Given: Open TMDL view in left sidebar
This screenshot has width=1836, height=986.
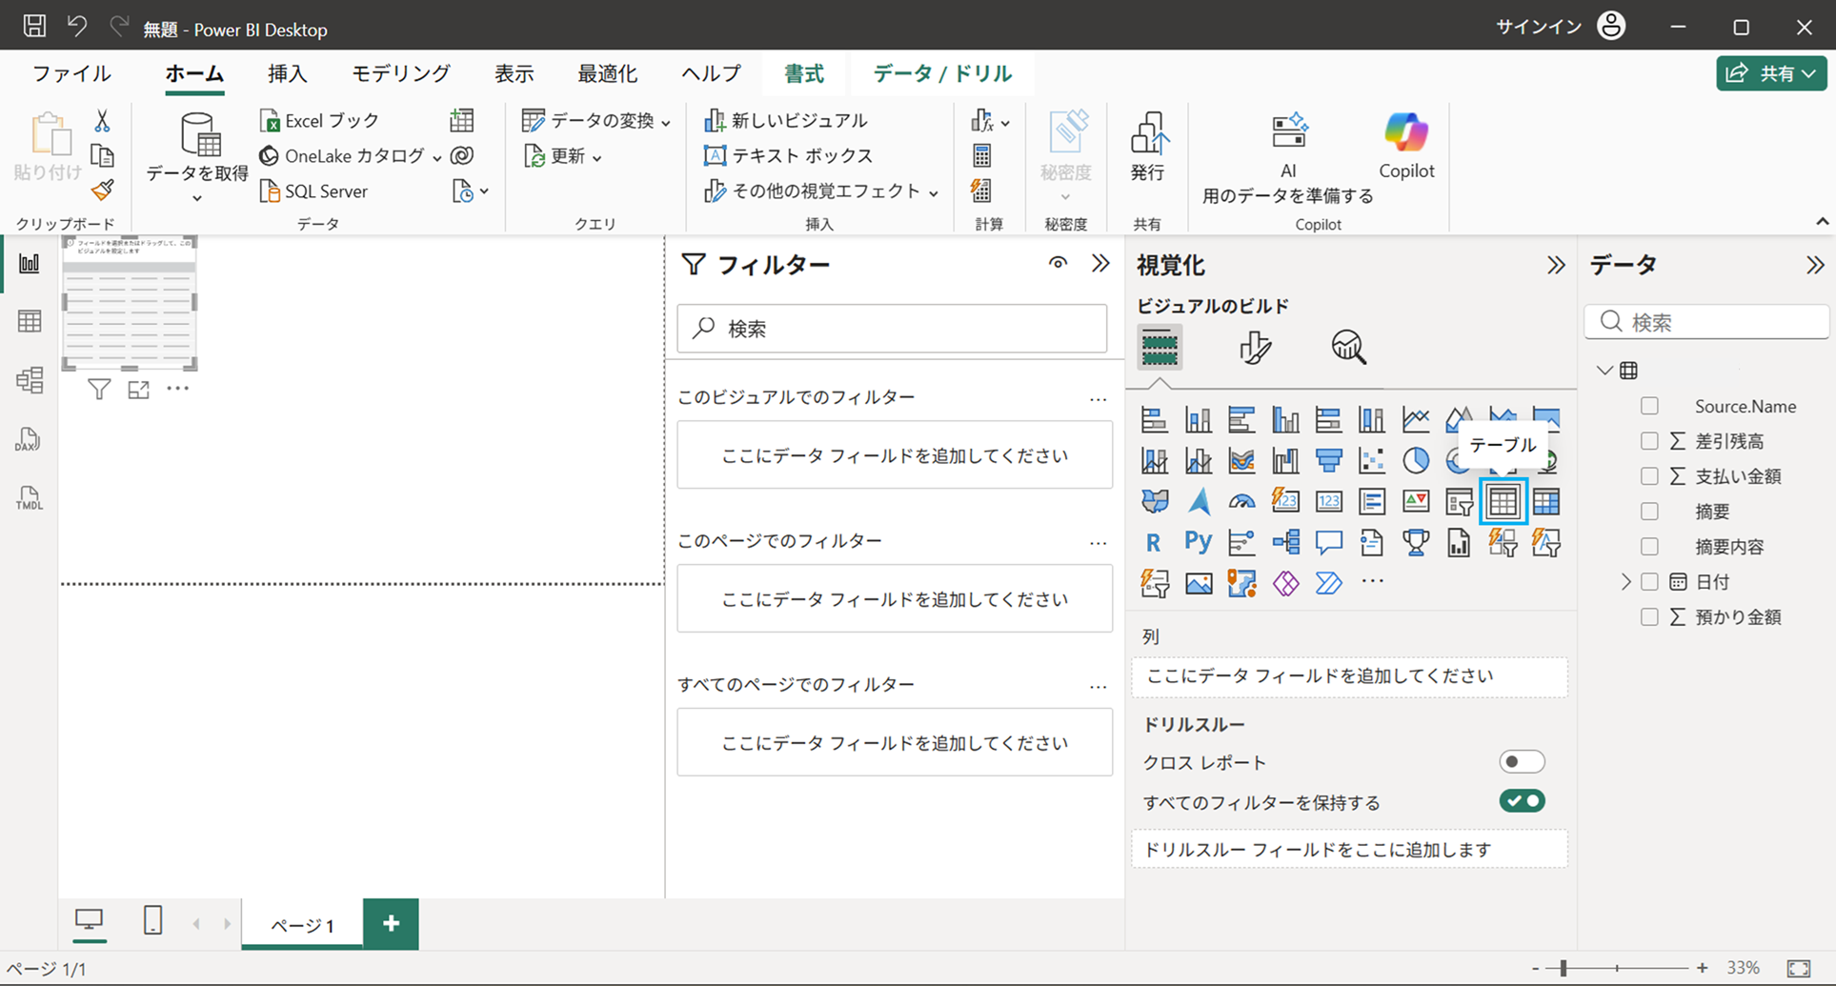Looking at the screenshot, I should click(x=29, y=497).
